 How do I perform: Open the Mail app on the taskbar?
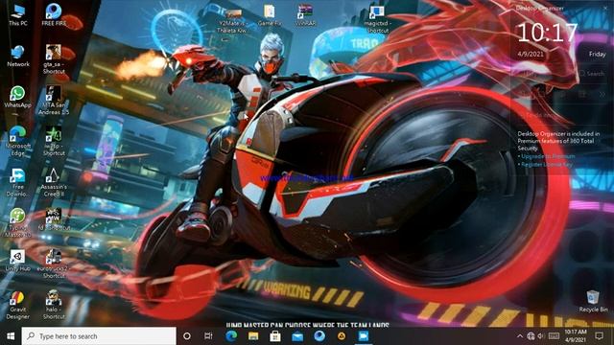click(x=297, y=336)
